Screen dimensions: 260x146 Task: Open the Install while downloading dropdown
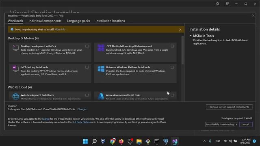pyautogui.click(x=220, y=125)
